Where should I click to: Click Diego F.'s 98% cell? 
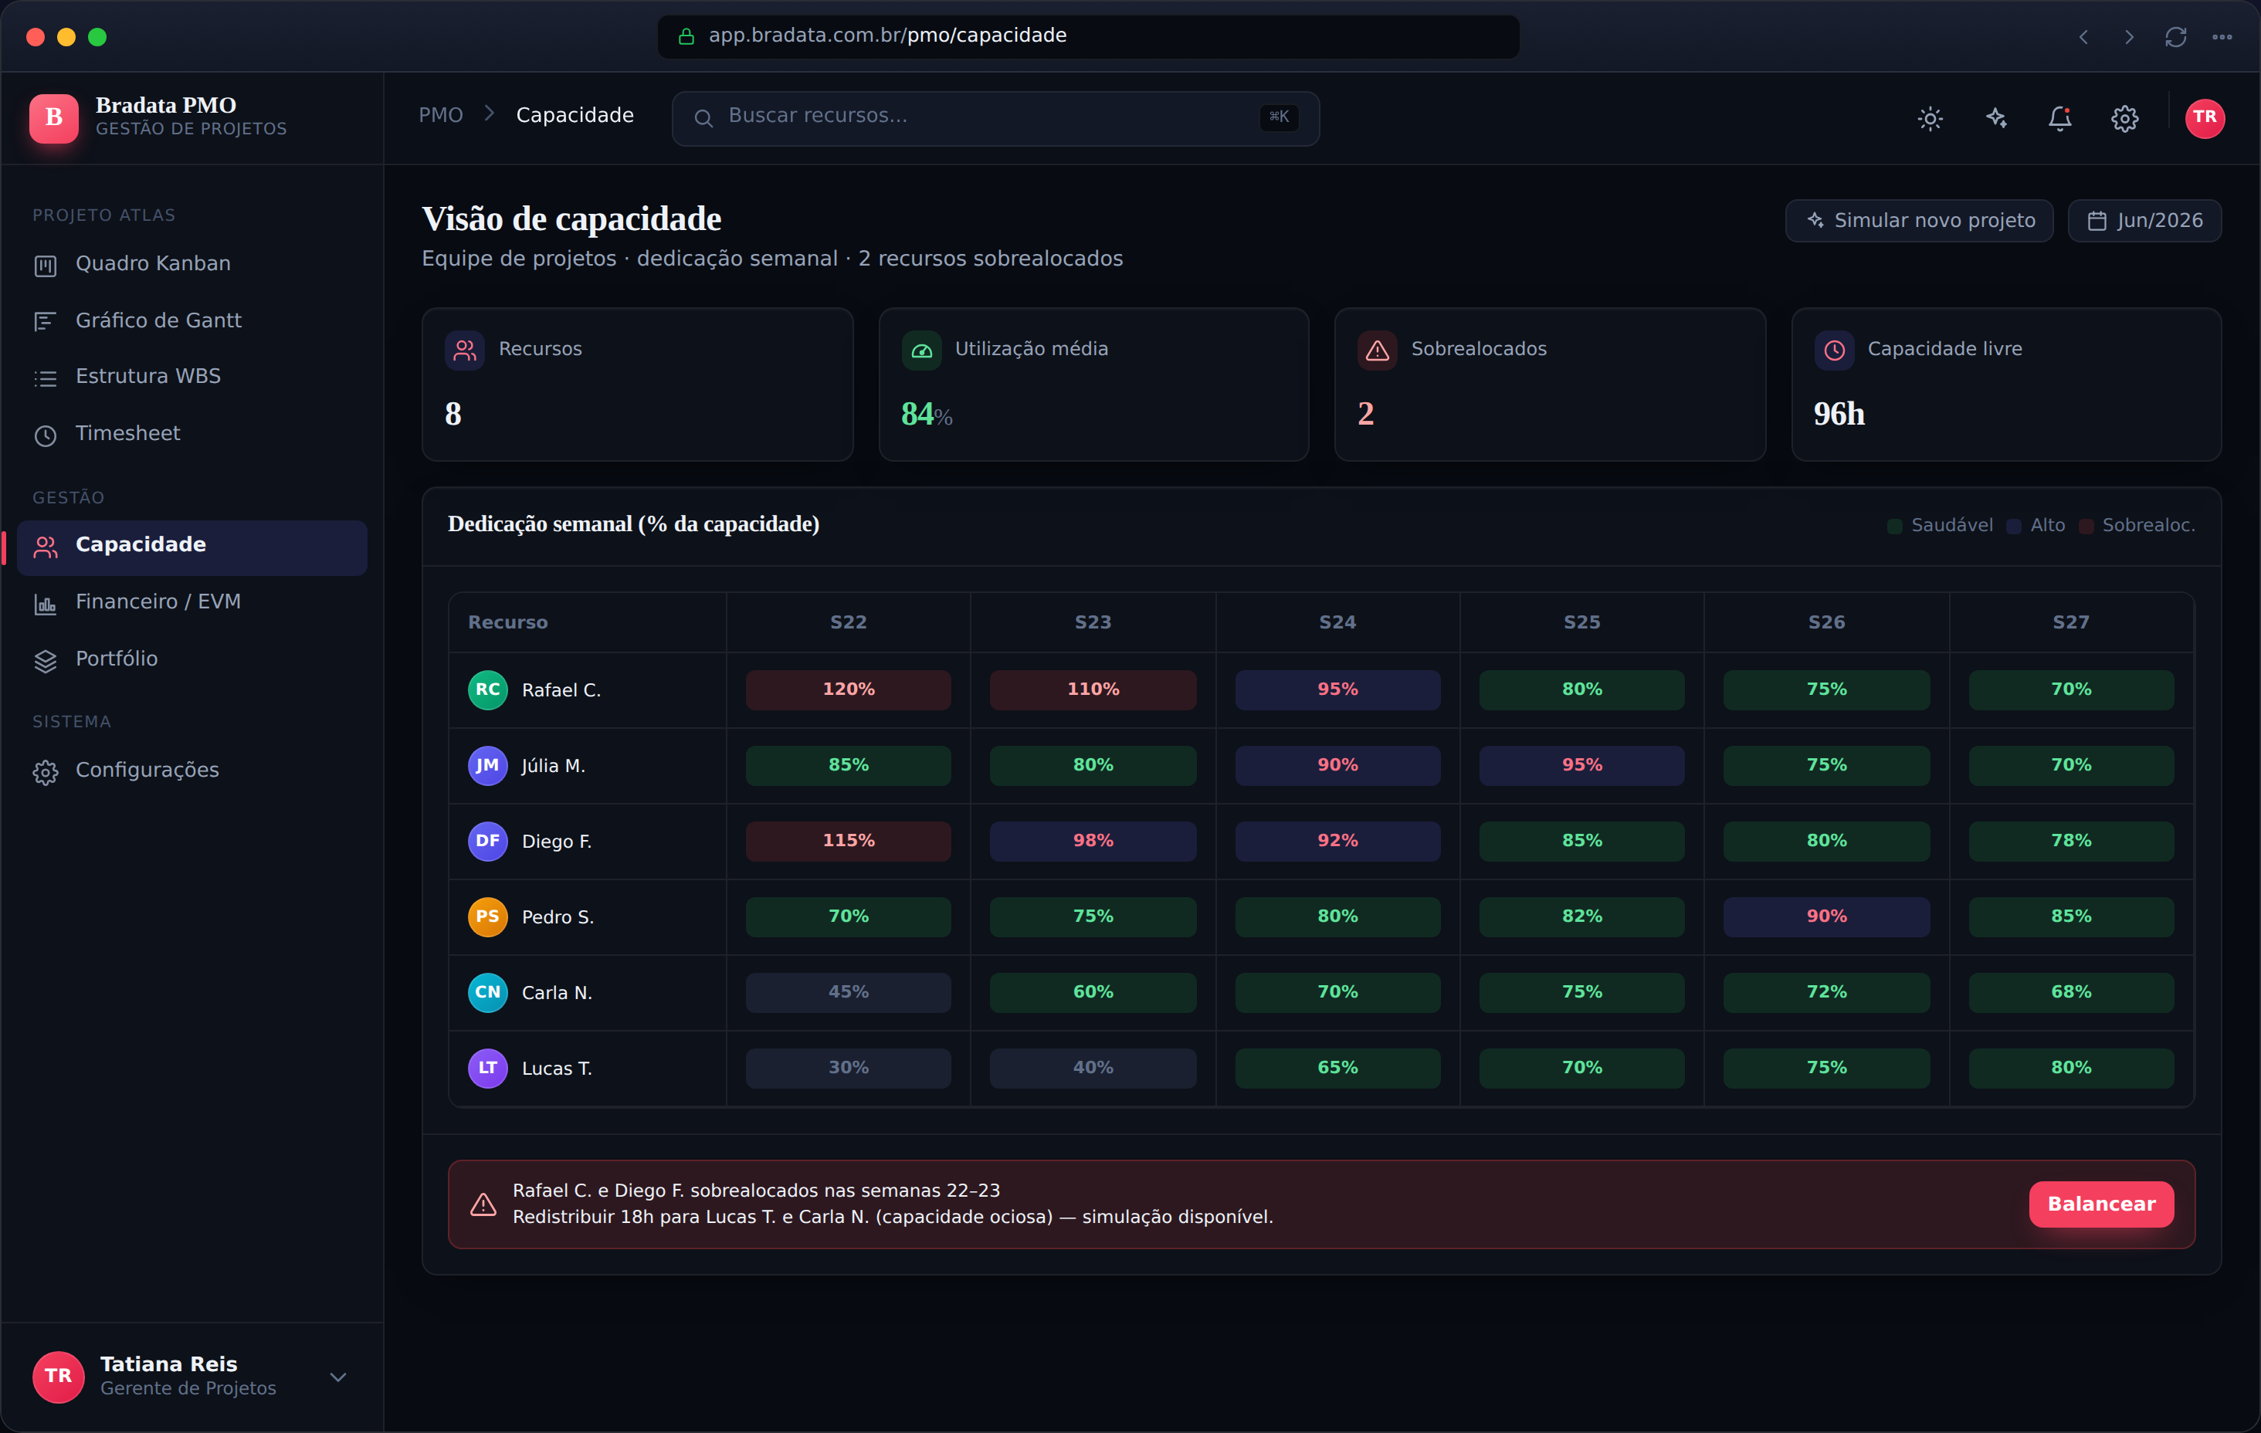pos(1093,842)
